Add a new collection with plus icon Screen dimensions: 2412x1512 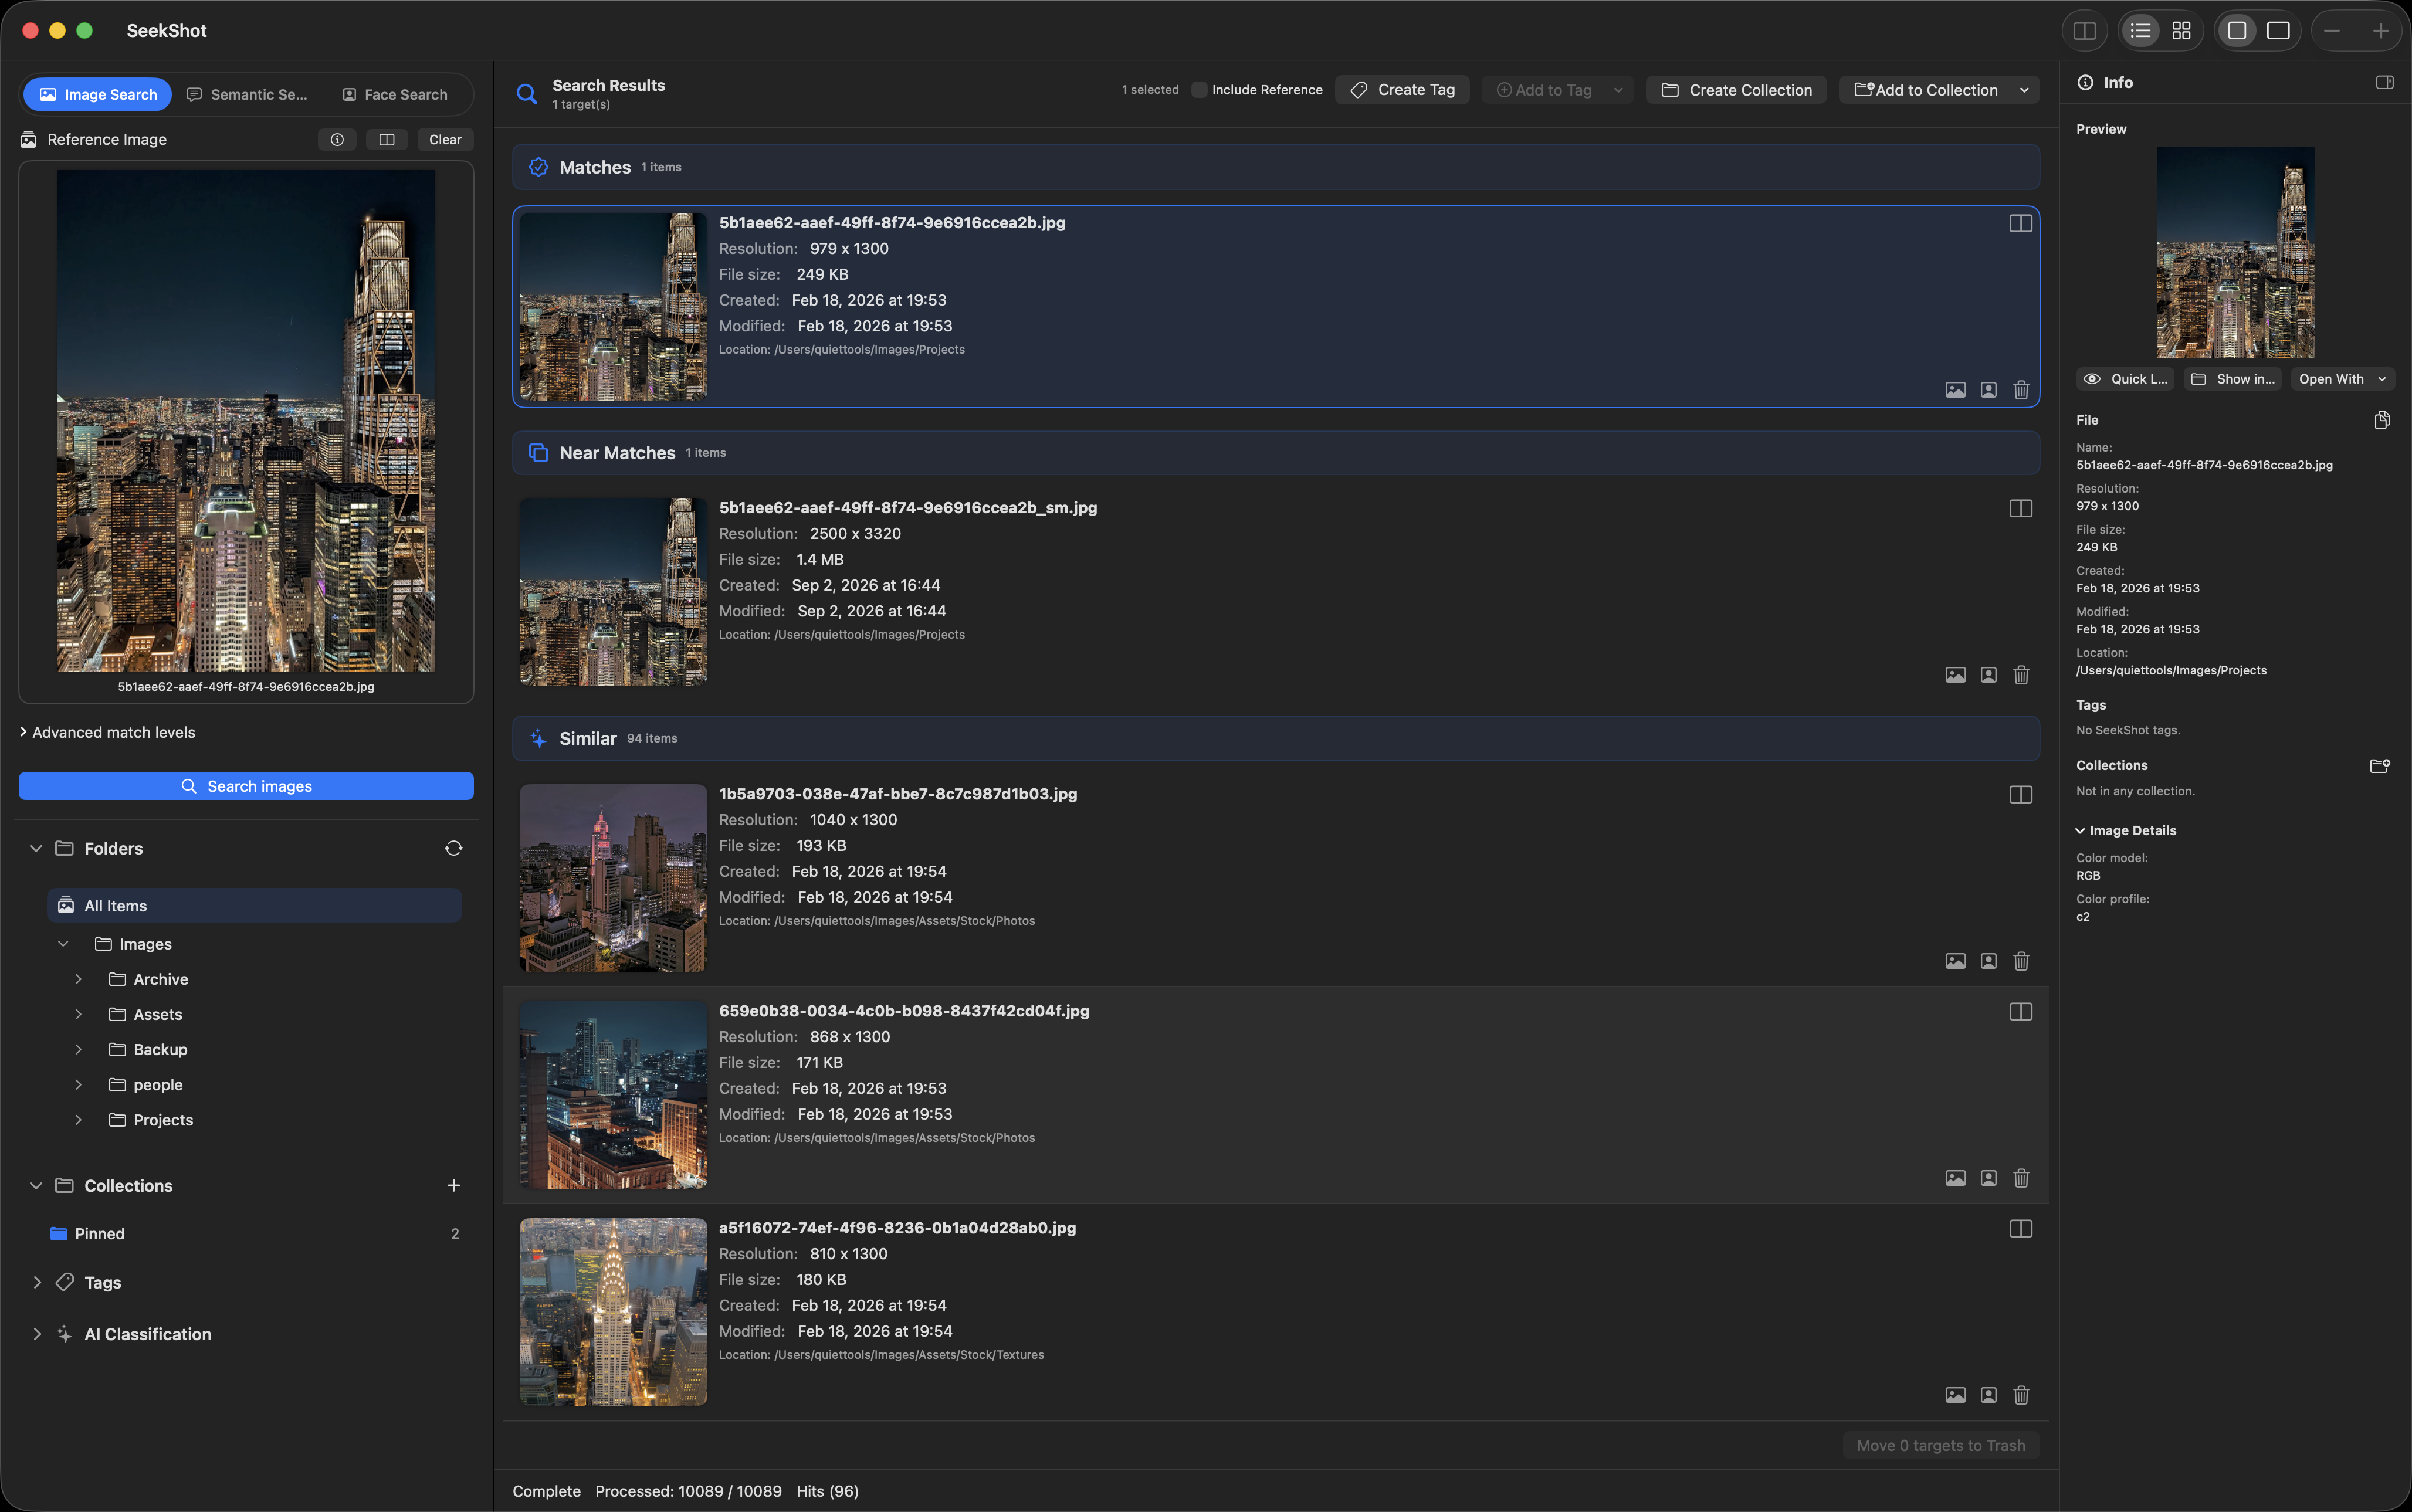(x=453, y=1185)
